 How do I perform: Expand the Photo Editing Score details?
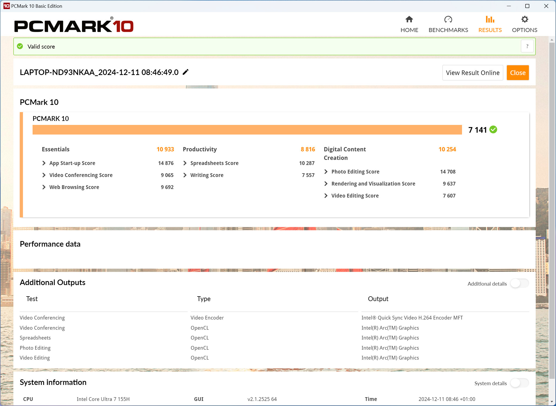tap(326, 172)
